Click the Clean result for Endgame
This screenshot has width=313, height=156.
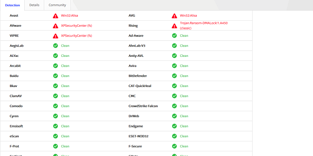(x=184, y=126)
